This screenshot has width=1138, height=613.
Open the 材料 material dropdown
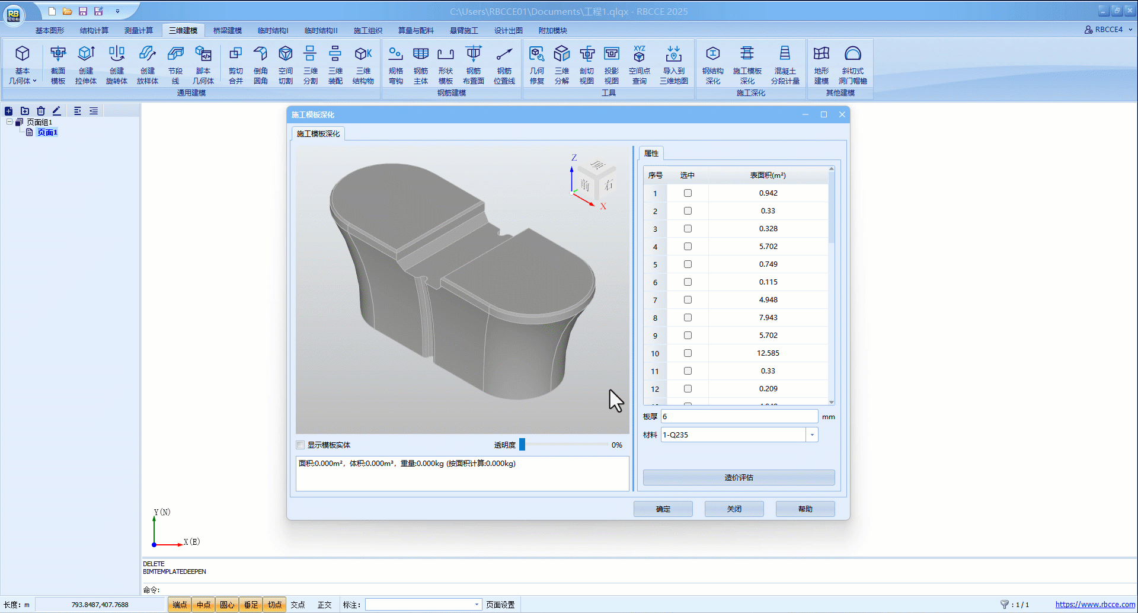coord(811,435)
